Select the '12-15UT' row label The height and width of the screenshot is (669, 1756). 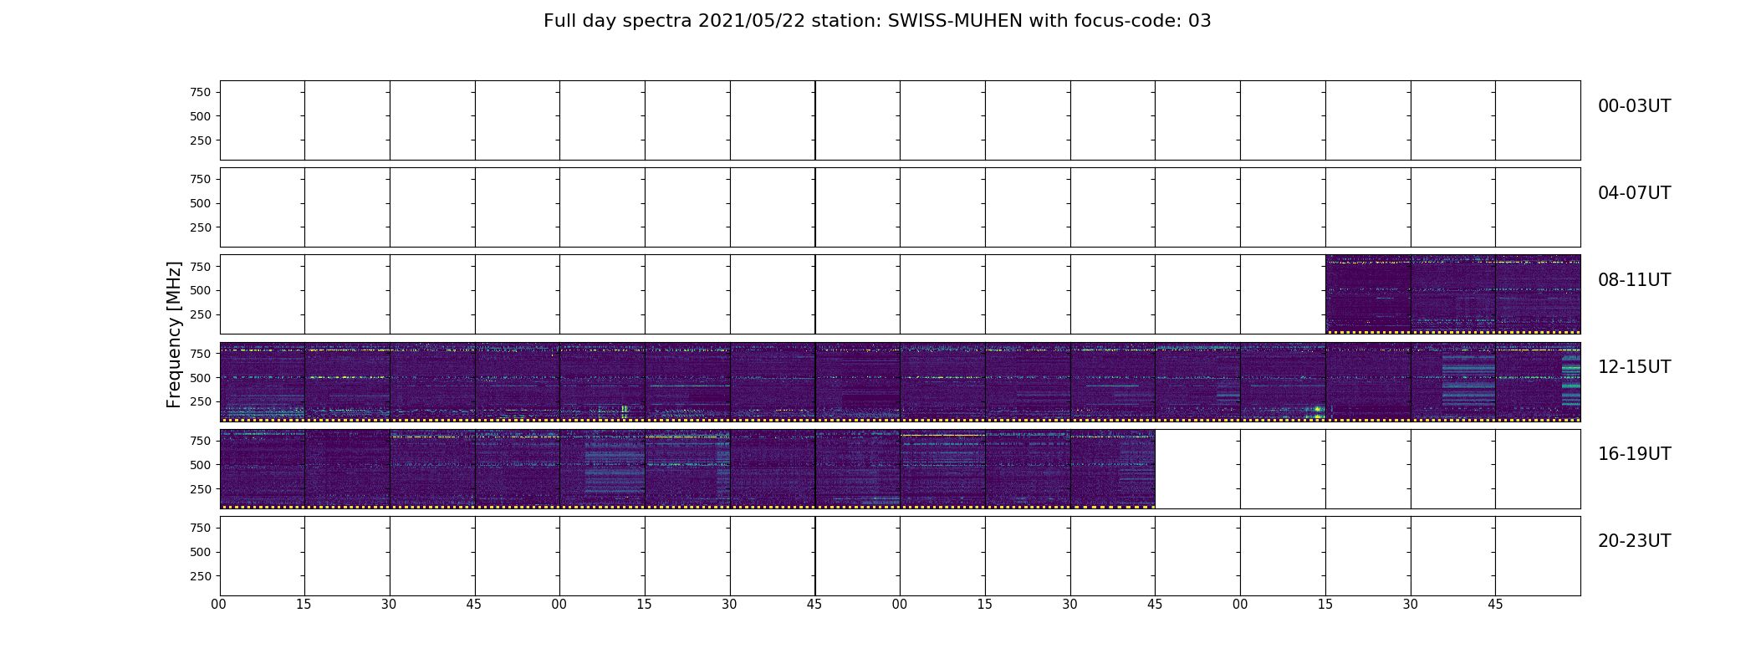click(x=1634, y=367)
